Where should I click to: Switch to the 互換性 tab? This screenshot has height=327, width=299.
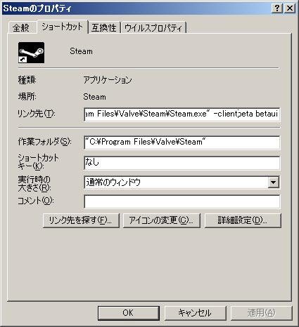coord(104,27)
